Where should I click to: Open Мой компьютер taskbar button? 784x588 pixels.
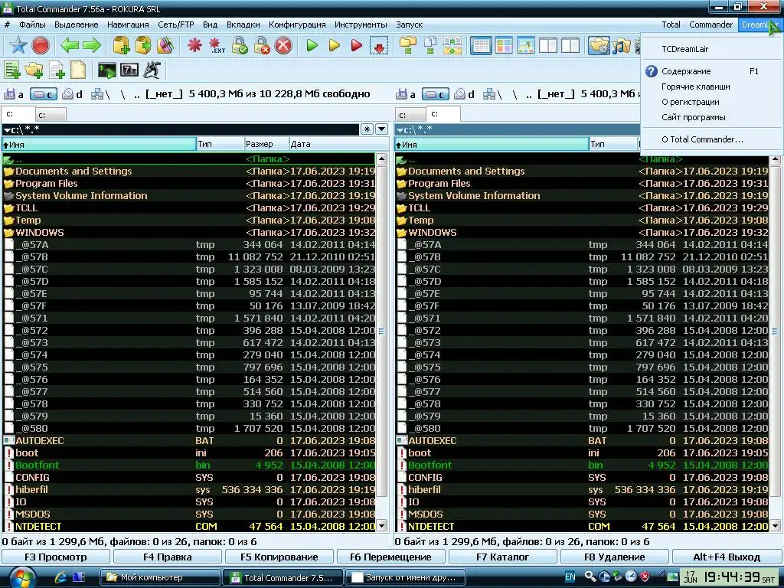160,577
